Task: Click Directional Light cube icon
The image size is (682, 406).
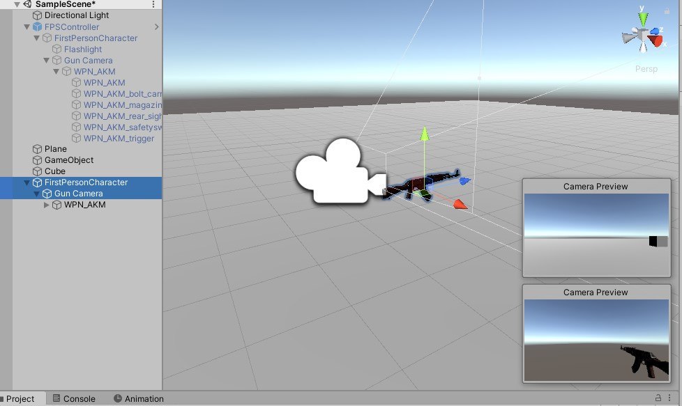Action: point(38,15)
